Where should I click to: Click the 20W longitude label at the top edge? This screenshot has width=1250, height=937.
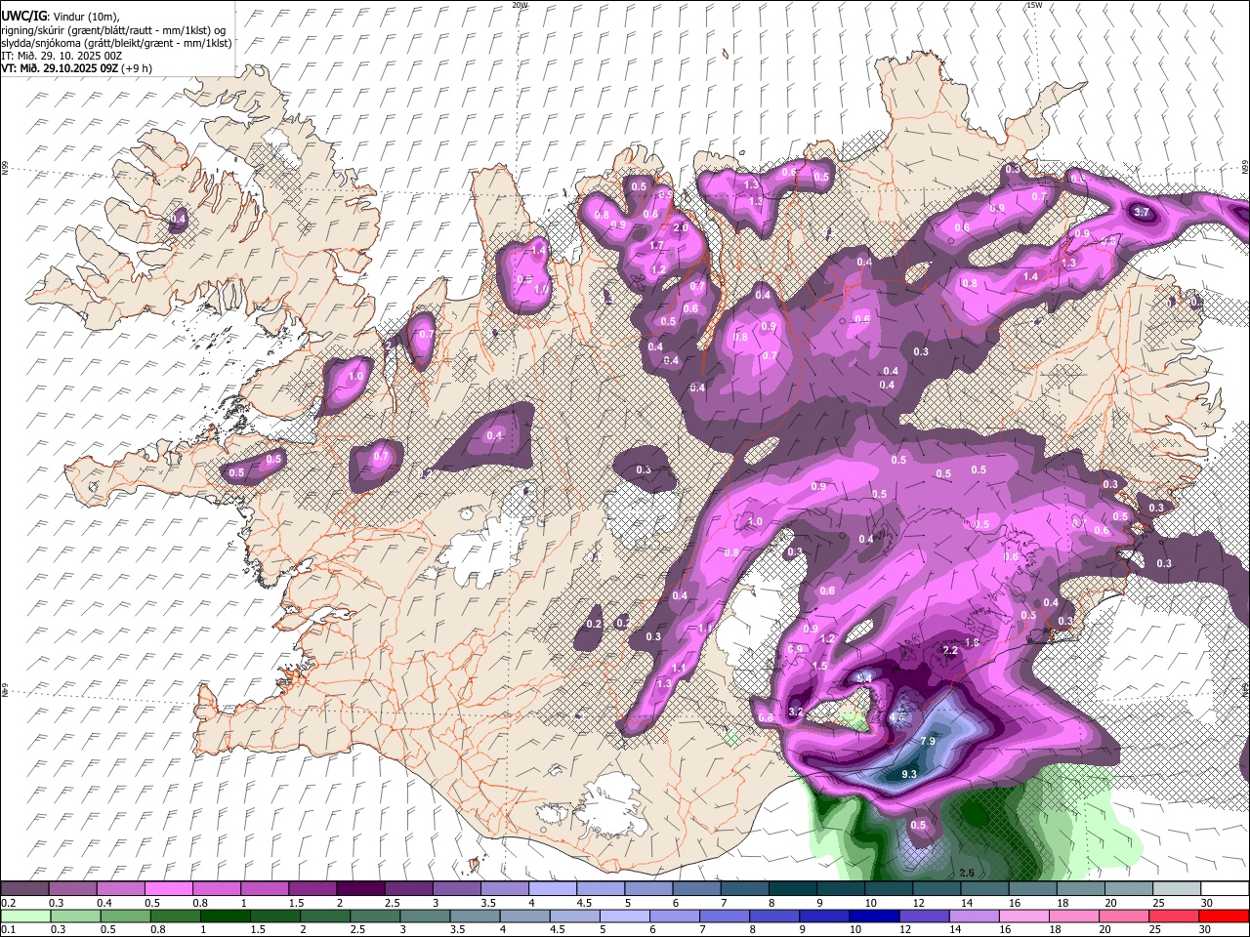pyautogui.click(x=520, y=5)
